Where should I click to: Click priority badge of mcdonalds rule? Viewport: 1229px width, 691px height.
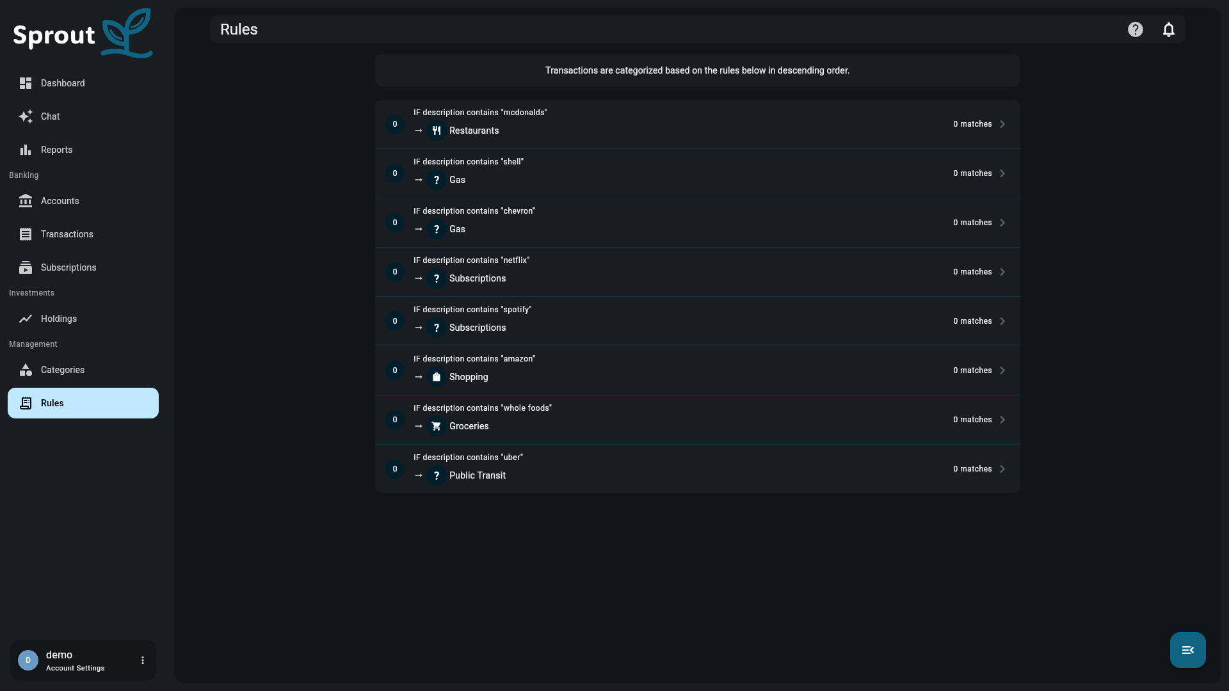tap(395, 124)
